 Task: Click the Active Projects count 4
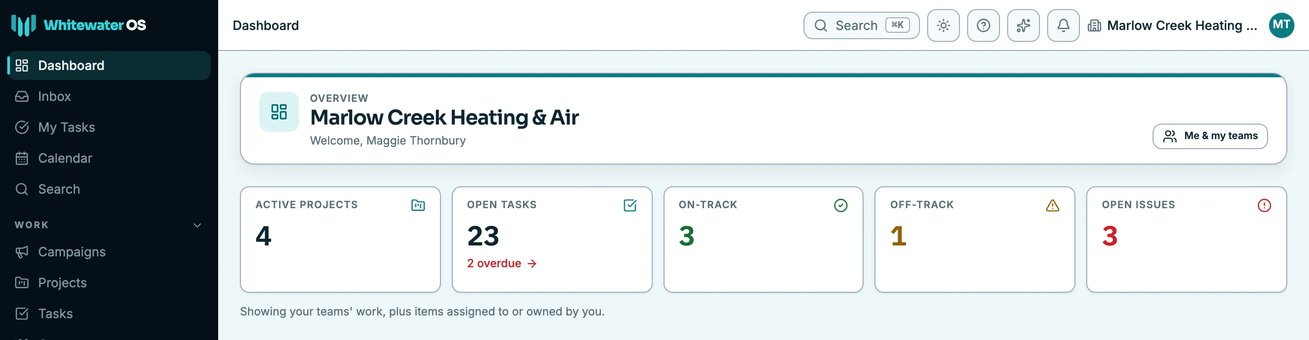point(263,236)
